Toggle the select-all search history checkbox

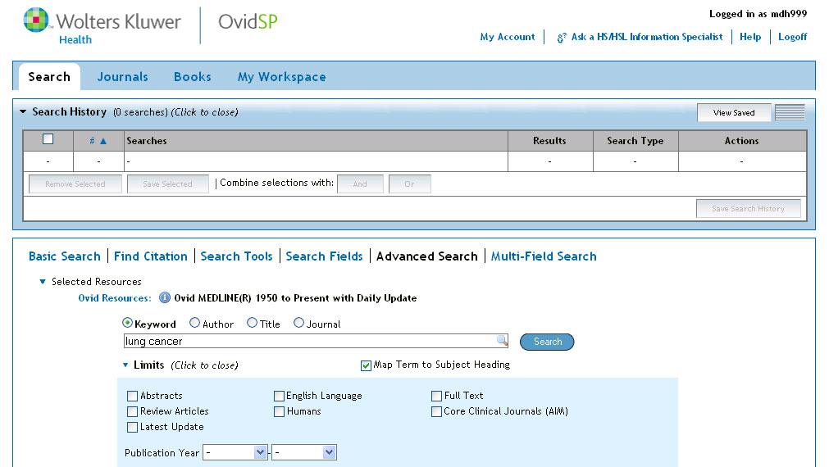[x=48, y=139]
